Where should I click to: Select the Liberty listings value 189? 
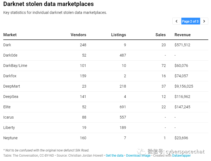click(x=123, y=128)
